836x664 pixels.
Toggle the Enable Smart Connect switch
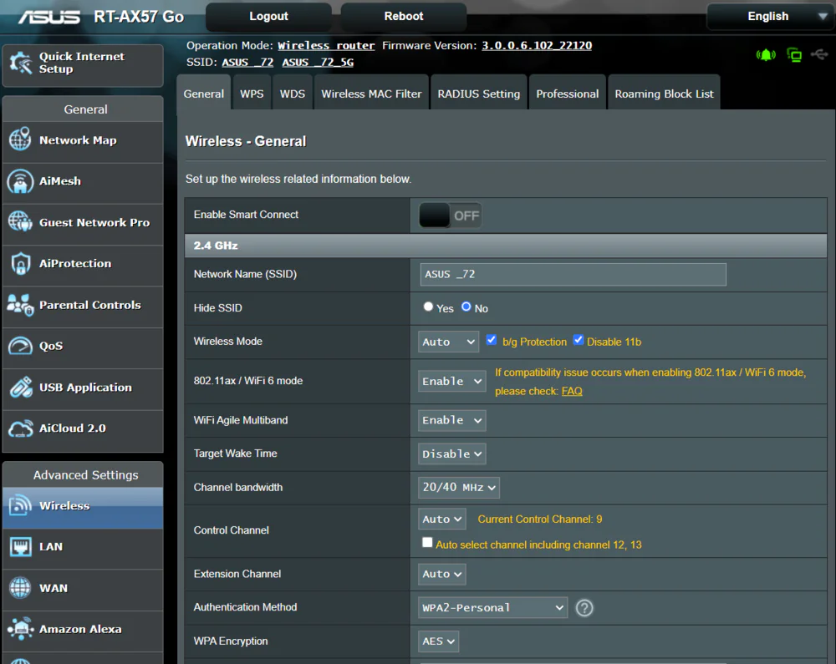(451, 215)
